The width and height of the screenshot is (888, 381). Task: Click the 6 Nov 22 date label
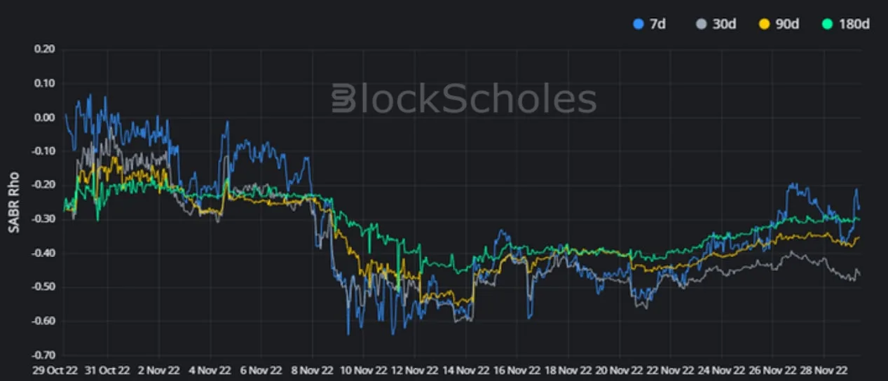pyautogui.click(x=261, y=369)
